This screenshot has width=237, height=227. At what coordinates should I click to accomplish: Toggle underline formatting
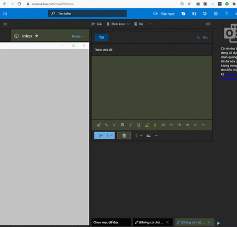click(139, 125)
